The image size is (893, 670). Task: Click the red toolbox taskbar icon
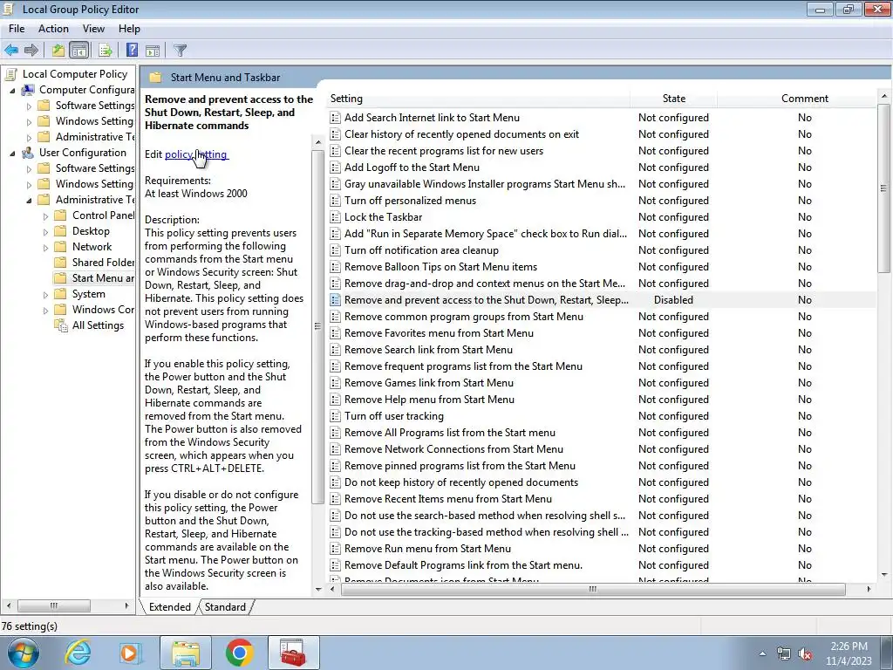(x=293, y=653)
